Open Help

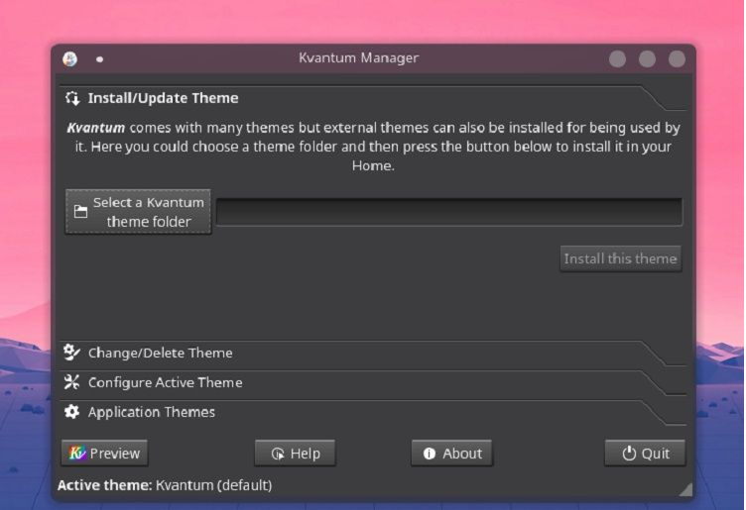[295, 453]
